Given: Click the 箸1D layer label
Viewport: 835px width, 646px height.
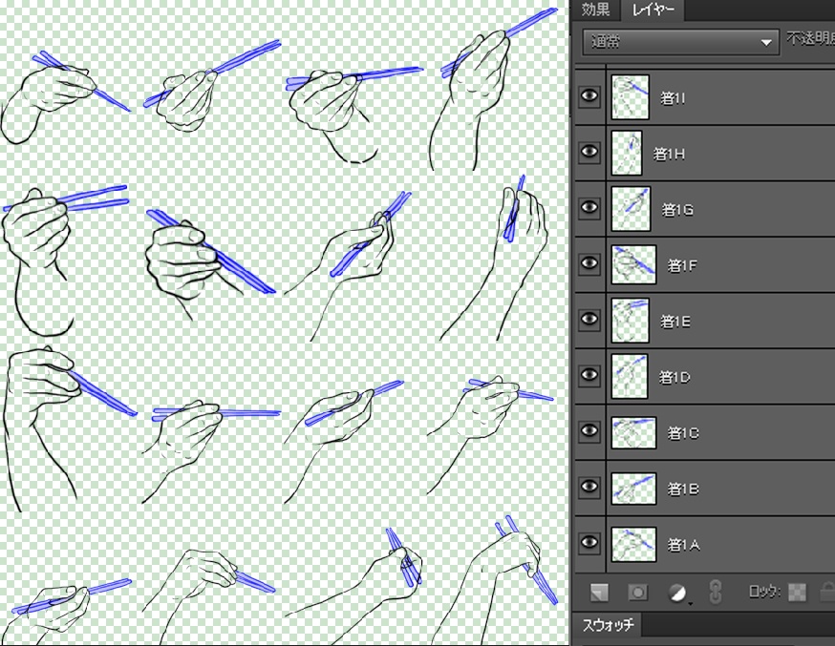Looking at the screenshot, I should 674,377.
